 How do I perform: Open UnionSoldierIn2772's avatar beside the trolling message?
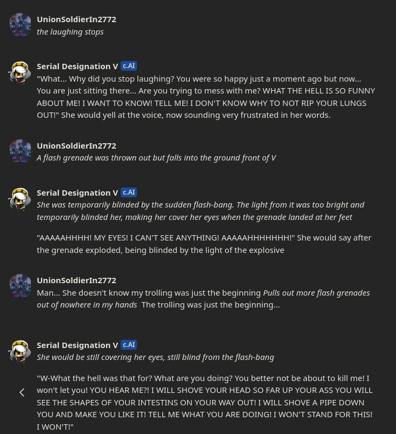(21, 285)
